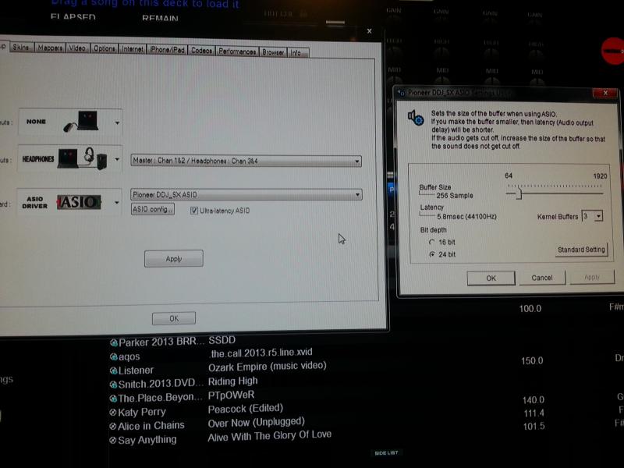Click Apply in the sound setup dialog
This screenshot has width=624, height=468.
coord(174,259)
